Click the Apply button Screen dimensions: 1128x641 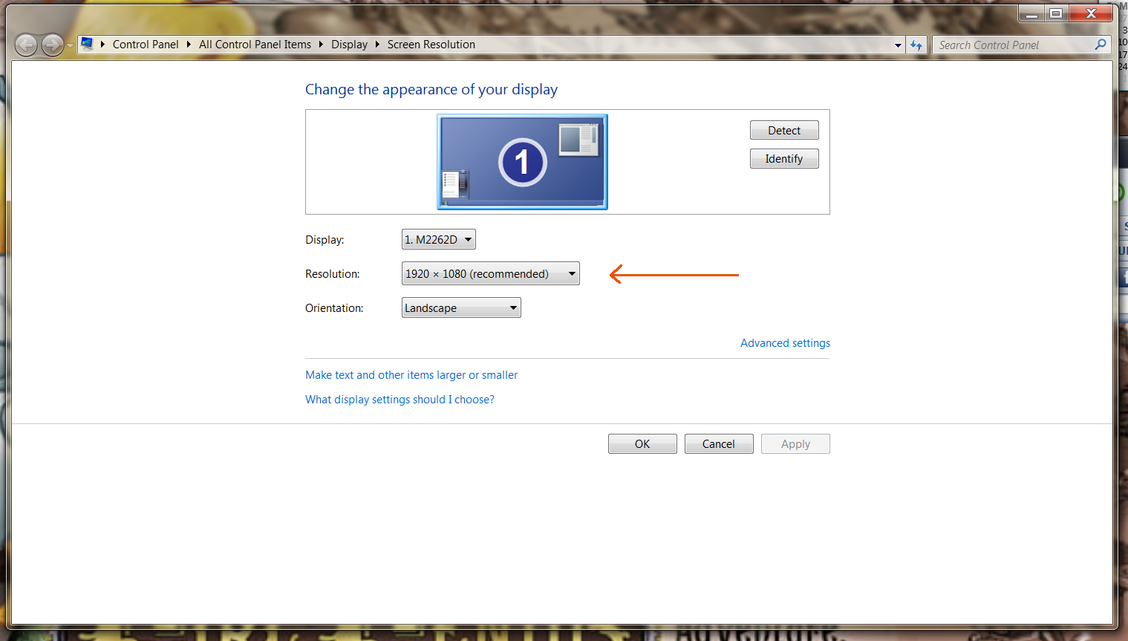795,444
